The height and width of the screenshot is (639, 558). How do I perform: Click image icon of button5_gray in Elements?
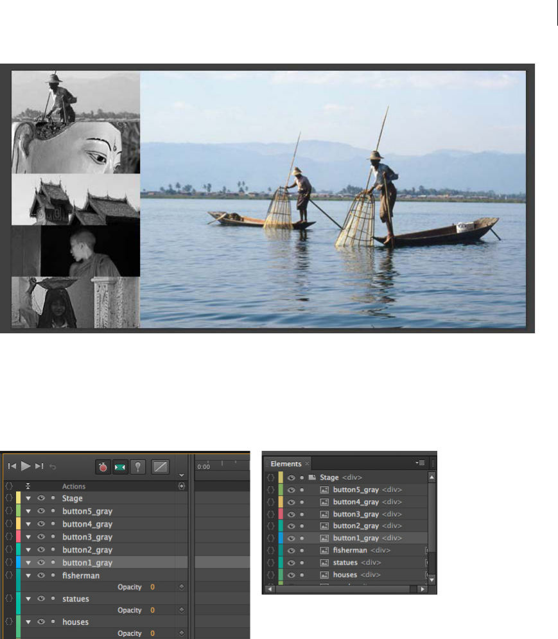pos(324,489)
